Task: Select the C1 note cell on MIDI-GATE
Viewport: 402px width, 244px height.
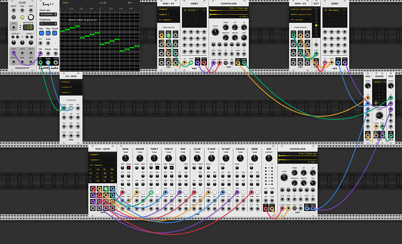Action: pos(91,169)
